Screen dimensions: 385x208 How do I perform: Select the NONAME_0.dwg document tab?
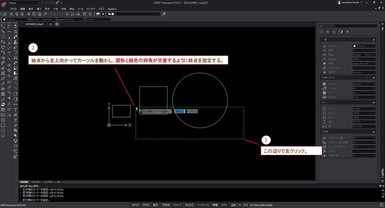coord(34,24)
